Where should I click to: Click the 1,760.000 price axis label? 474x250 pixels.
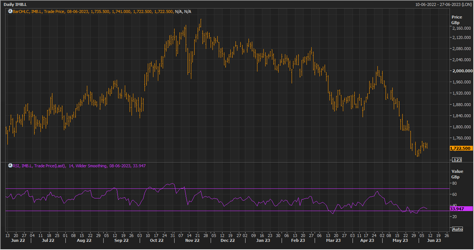(461, 138)
